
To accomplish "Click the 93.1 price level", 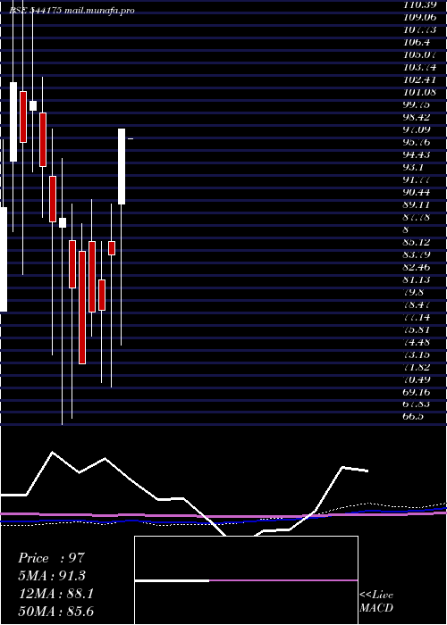I will 413,167.
